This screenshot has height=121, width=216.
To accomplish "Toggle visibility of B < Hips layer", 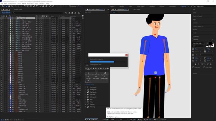I will click(1, 20).
